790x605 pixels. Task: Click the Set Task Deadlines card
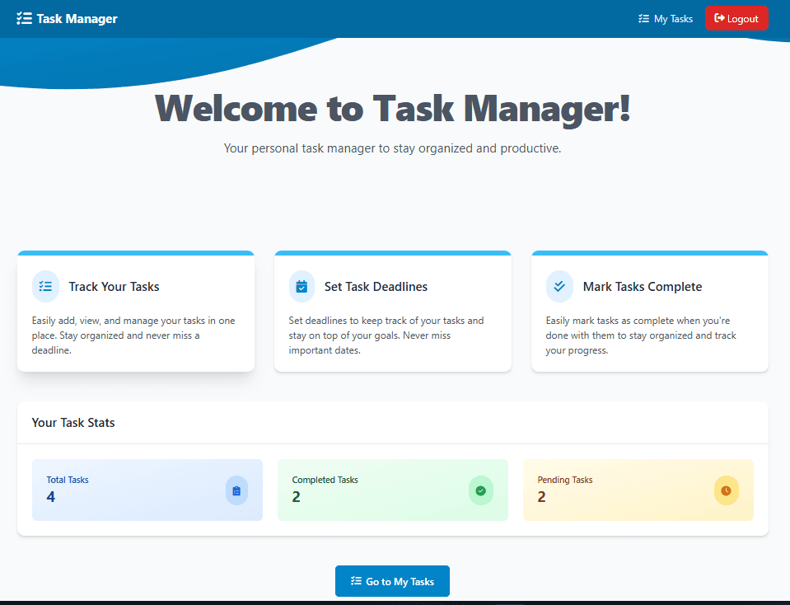click(392, 311)
